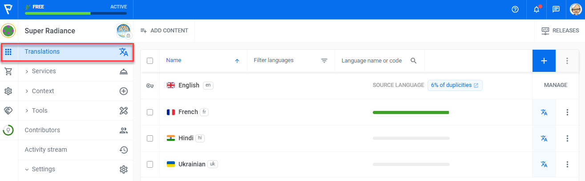Image resolution: width=585 pixels, height=181 pixels.
Task: Open the 6% of duplicities link
Action: (455, 85)
